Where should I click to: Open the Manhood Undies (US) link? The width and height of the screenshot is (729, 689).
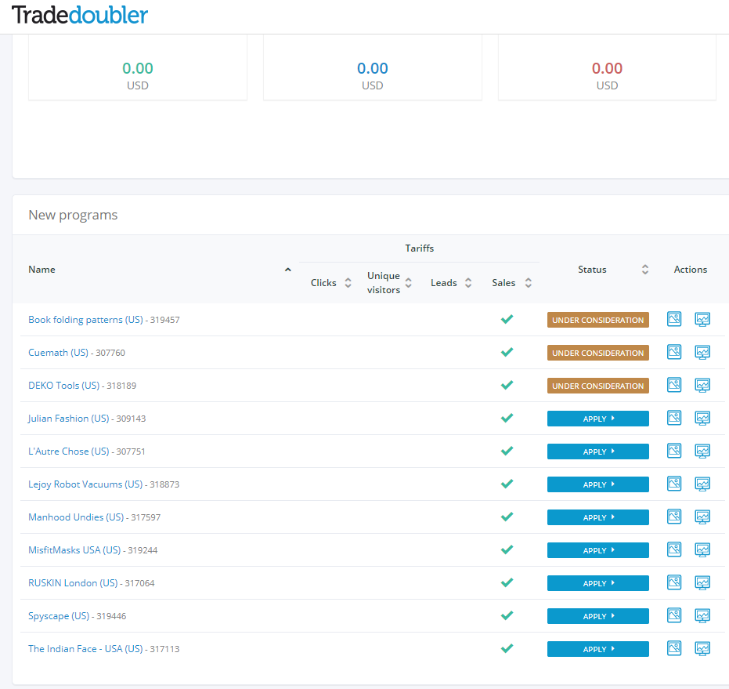[x=76, y=517]
